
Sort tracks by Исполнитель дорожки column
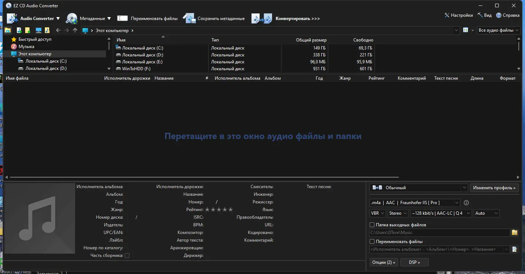click(x=127, y=78)
